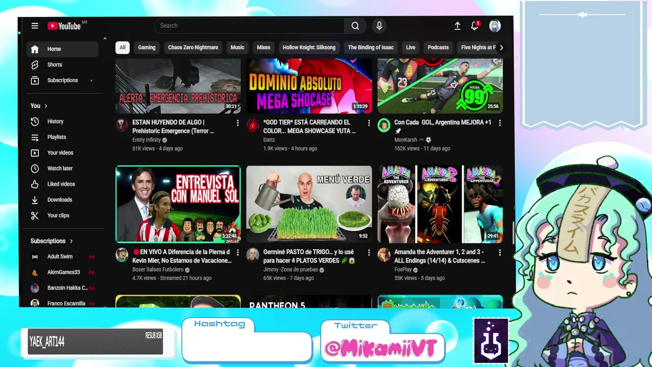This screenshot has height=367, width=652.
Task: Open options for PASTO DE TRIGO video
Action: pos(368,252)
